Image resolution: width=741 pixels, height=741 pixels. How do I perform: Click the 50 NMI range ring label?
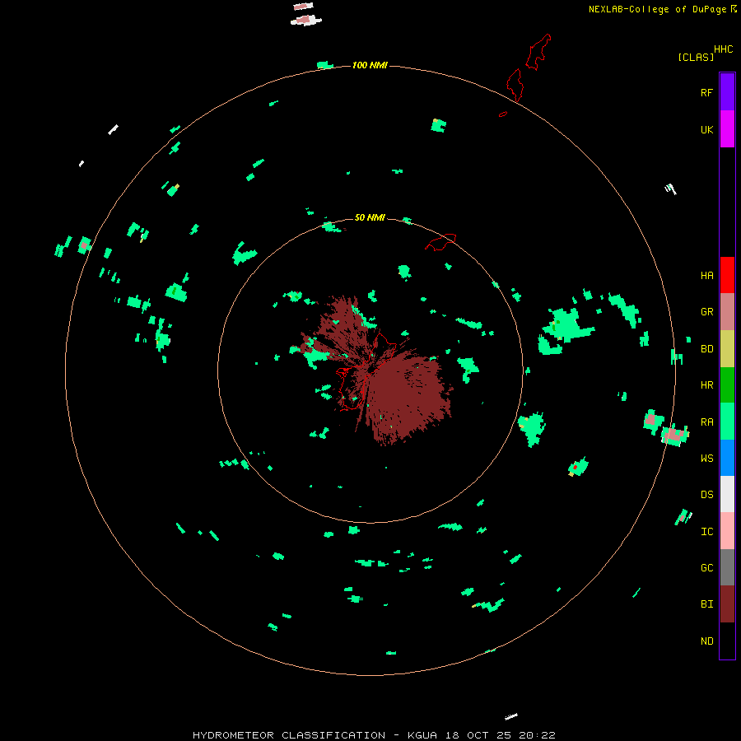[x=370, y=217]
